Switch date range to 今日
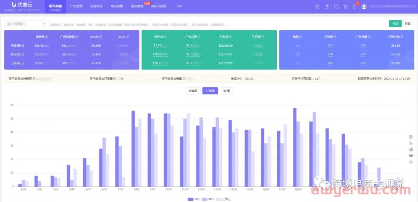 [395, 24]
